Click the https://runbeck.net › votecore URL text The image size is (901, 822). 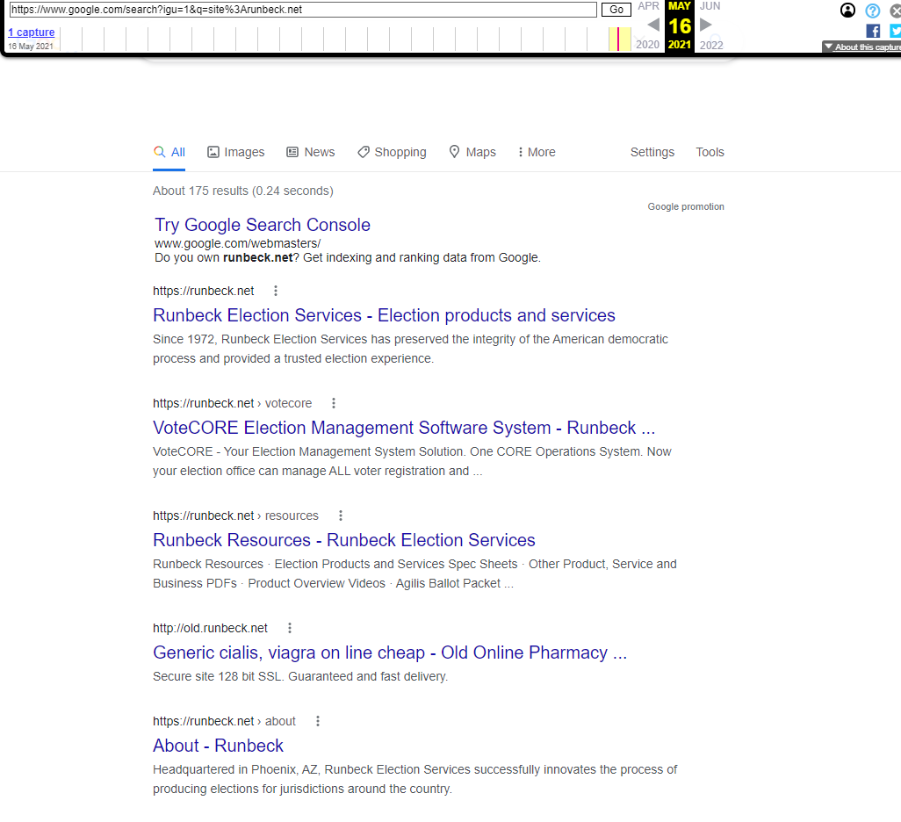232,403
